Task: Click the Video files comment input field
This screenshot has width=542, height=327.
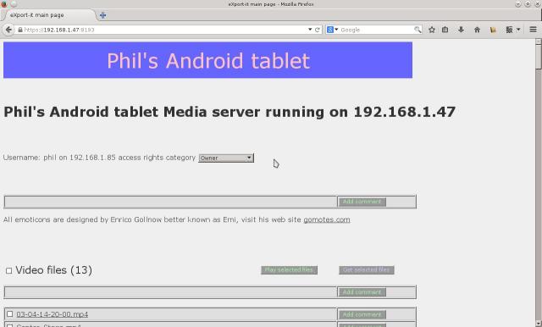Action: (171, 292)
